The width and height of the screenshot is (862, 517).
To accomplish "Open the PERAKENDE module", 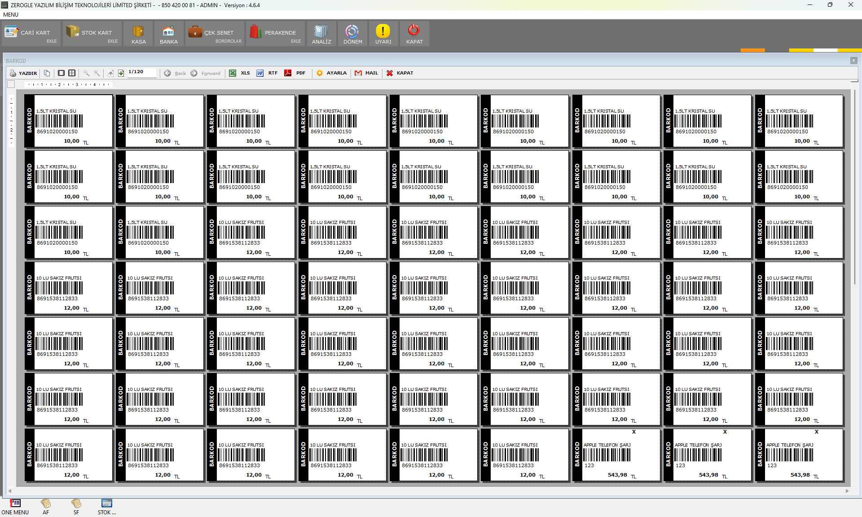I will [276, 33].
